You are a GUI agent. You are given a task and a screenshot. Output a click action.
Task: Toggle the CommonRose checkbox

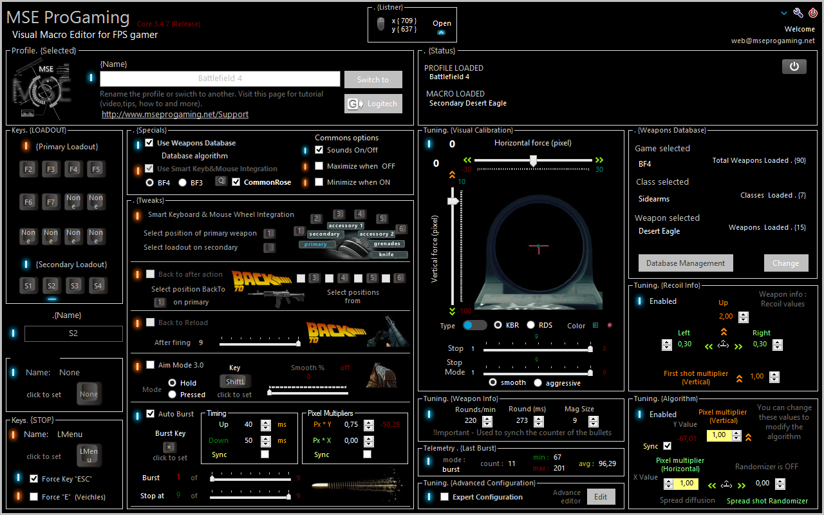pyautogui.click(x=236, y=182)
